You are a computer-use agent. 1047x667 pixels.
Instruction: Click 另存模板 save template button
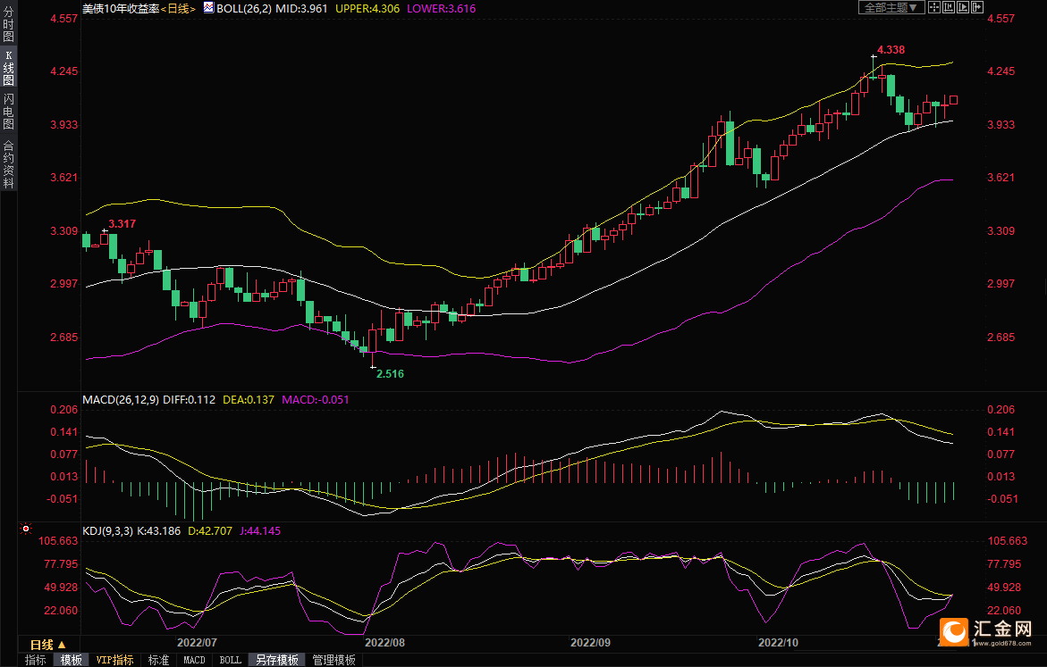[x=277, y=660]
